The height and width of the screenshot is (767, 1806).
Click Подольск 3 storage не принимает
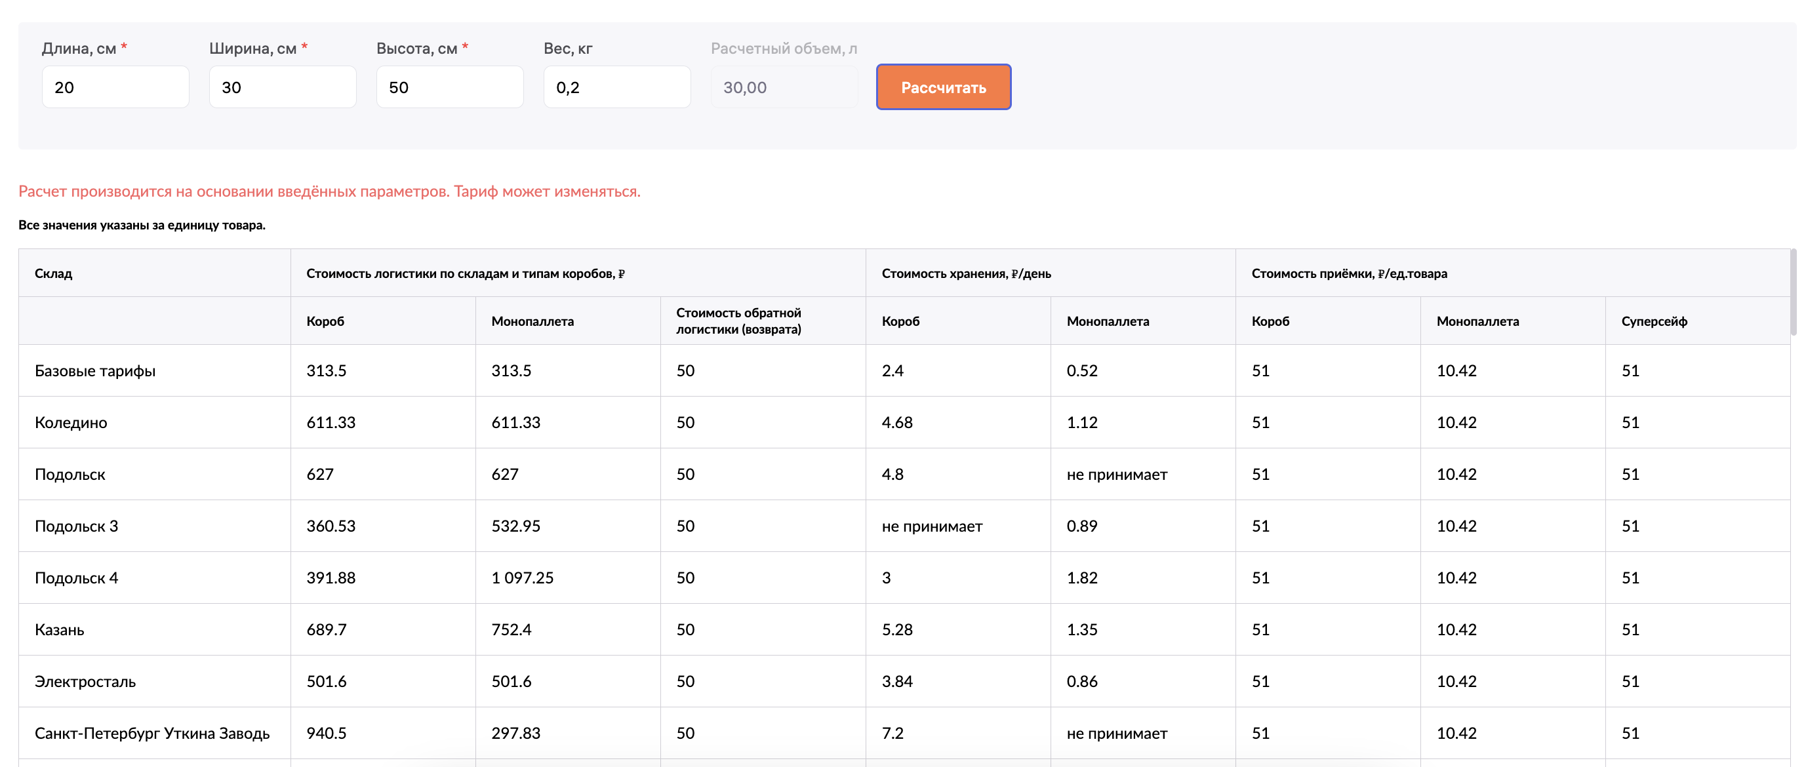[x=932, y=526]
